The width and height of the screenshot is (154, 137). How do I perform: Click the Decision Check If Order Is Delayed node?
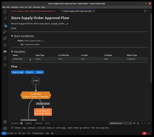pyautogui.click(x=36, y=95)
